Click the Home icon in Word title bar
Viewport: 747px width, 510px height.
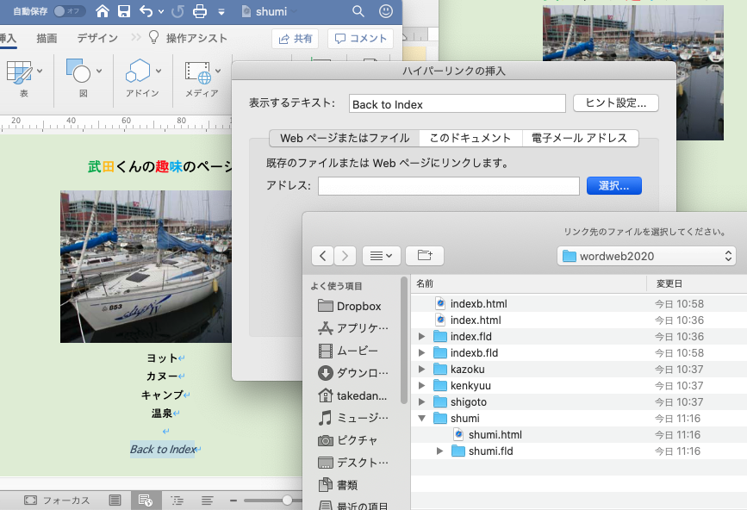pos(103,11)
